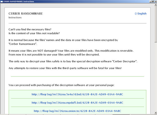Click the 'Instructions' subtitle under the heading
Screen dimensions: 157x115
[x=15, y=17]
